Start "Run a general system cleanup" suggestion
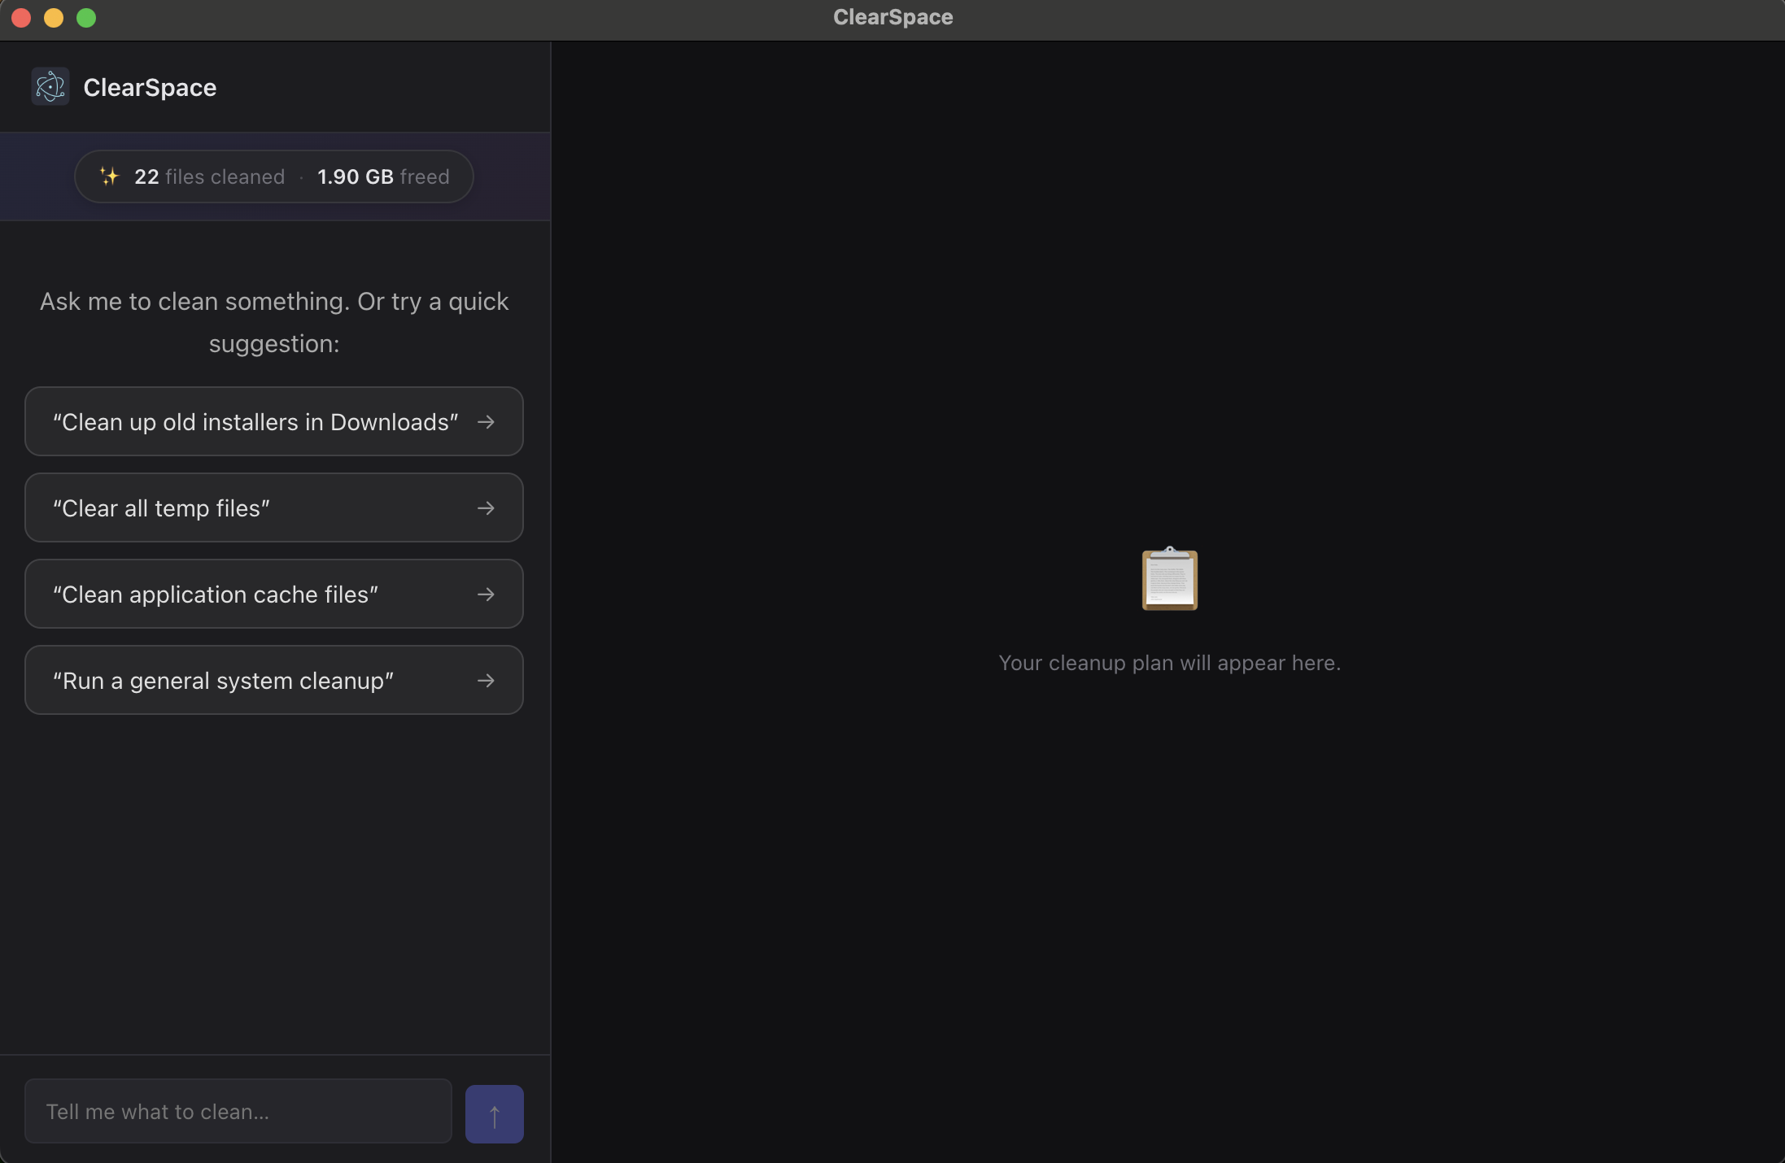 [274, 680]
